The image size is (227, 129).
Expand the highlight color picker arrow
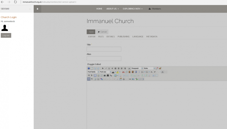pyautogui.click(x=120, y=72)
